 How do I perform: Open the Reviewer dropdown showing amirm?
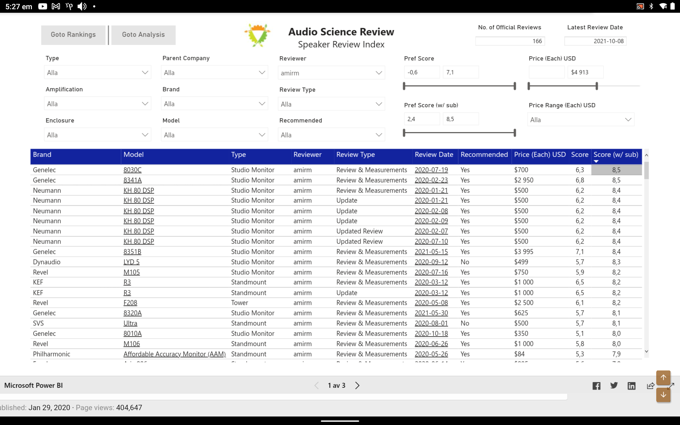point(331,73)
